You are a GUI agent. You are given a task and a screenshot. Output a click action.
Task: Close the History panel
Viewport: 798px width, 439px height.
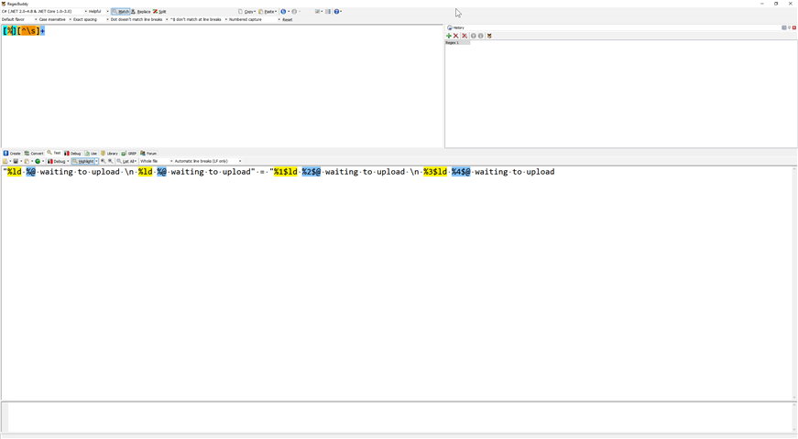point(794,27)
